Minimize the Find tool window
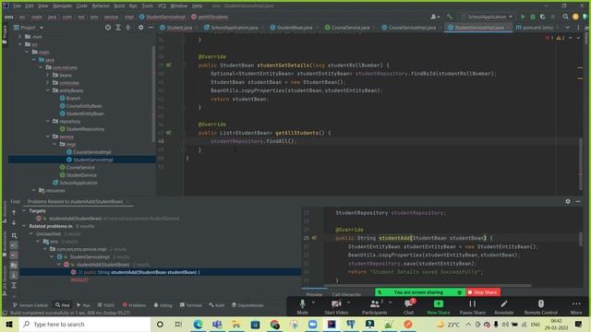 (x=578, y=201)
